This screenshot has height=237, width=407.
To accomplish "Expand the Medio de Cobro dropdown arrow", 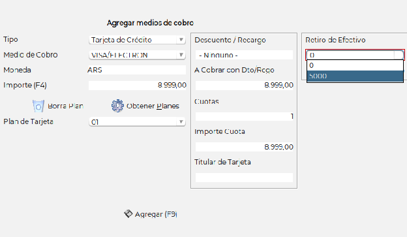I will [x=181, y=55].
